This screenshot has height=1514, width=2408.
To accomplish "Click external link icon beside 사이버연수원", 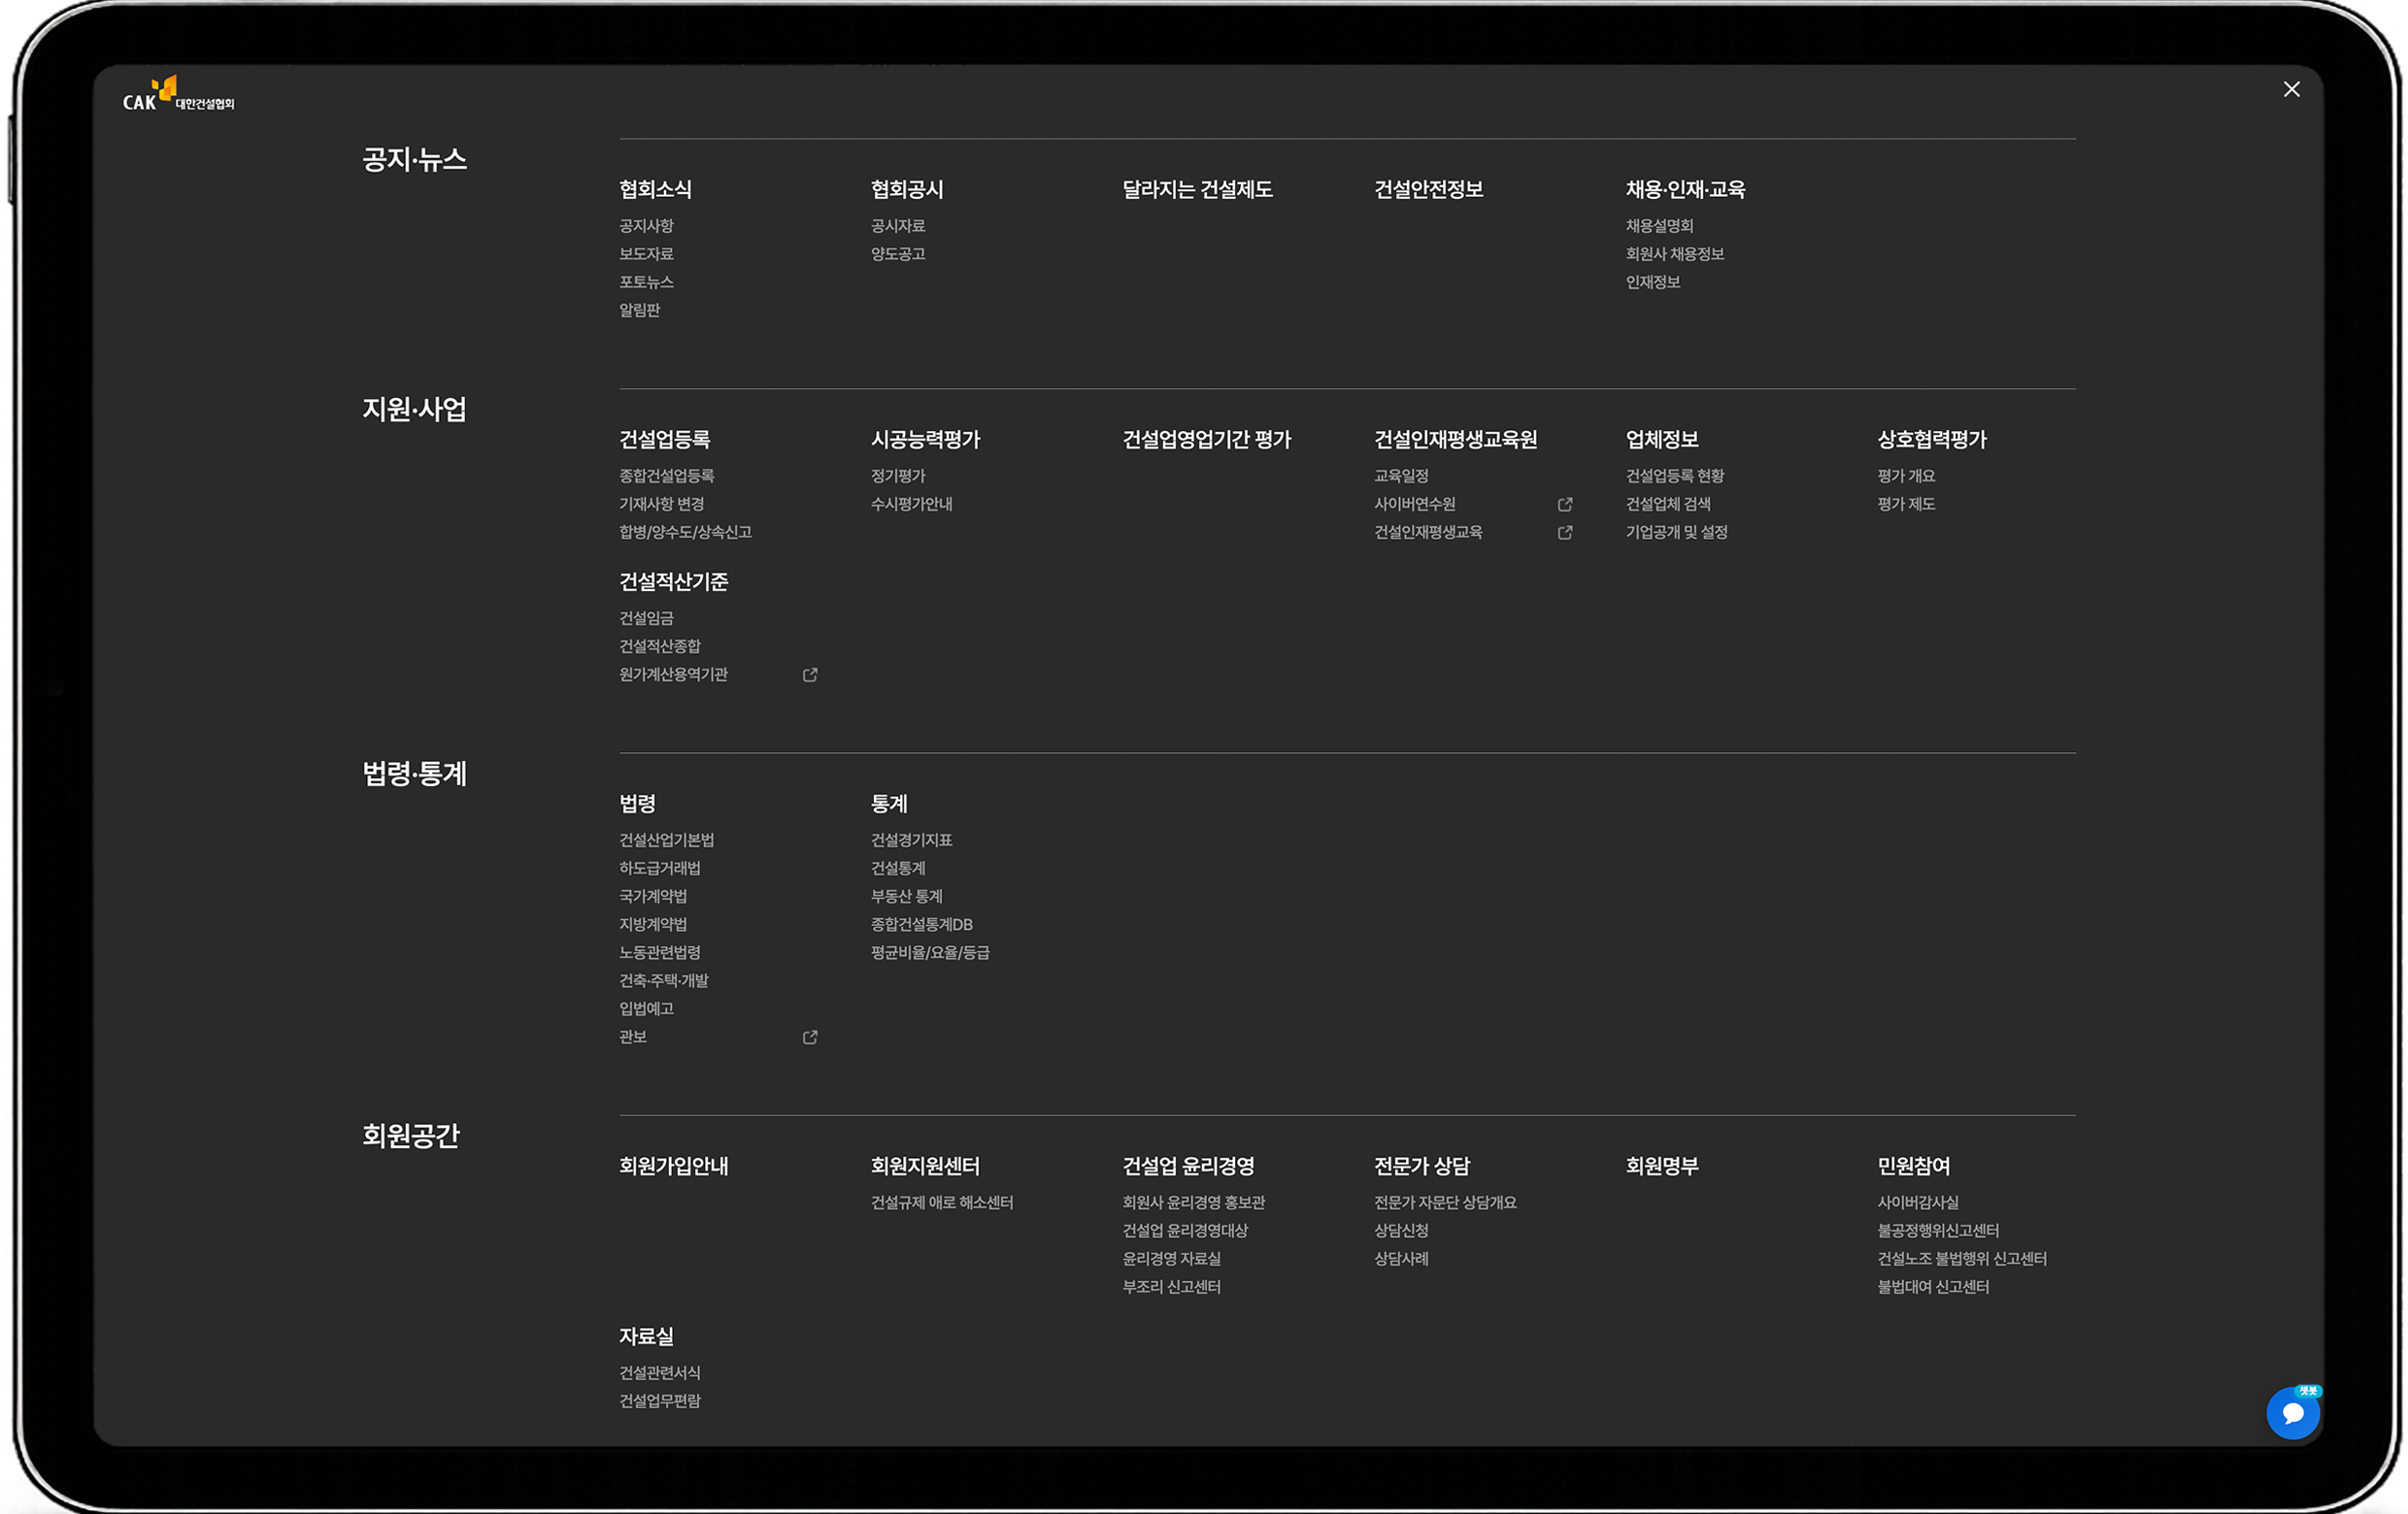I will tap(1565, 505).
